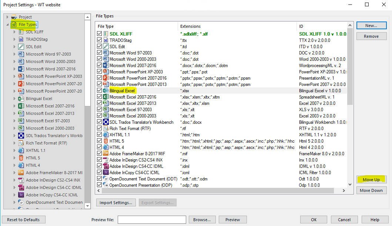Click the New... button
392x226 pixels.
point(371,26)
